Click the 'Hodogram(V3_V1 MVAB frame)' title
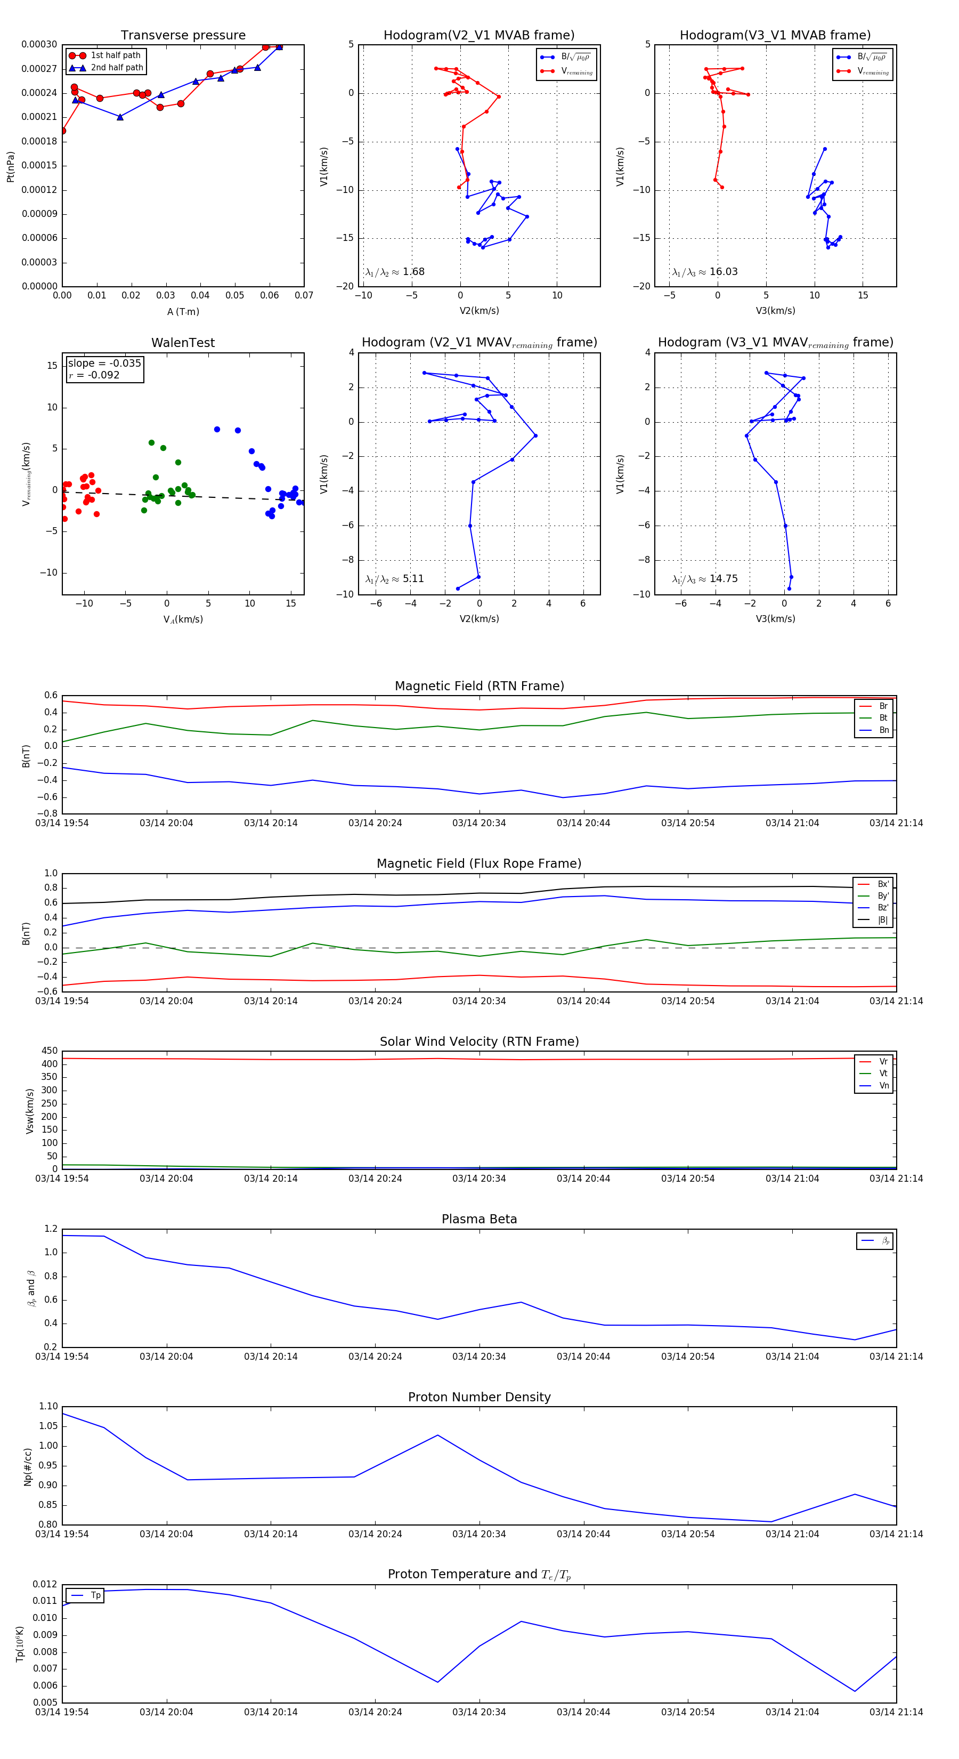The width and height of the screenshot is (959, 1759). tap(775, 36)
